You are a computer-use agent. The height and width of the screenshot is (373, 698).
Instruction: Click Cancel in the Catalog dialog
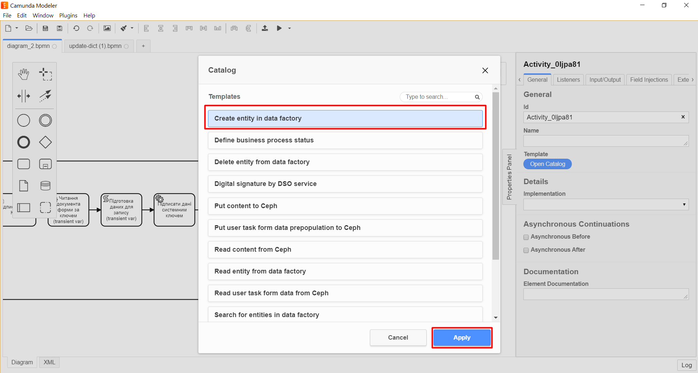398,337
